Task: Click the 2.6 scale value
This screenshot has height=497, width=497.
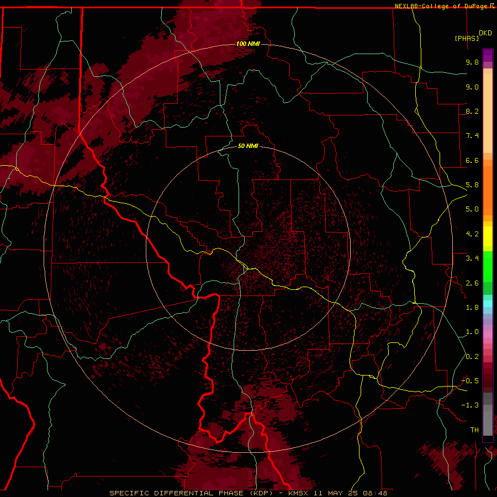Action: click(x=472, y=283)
